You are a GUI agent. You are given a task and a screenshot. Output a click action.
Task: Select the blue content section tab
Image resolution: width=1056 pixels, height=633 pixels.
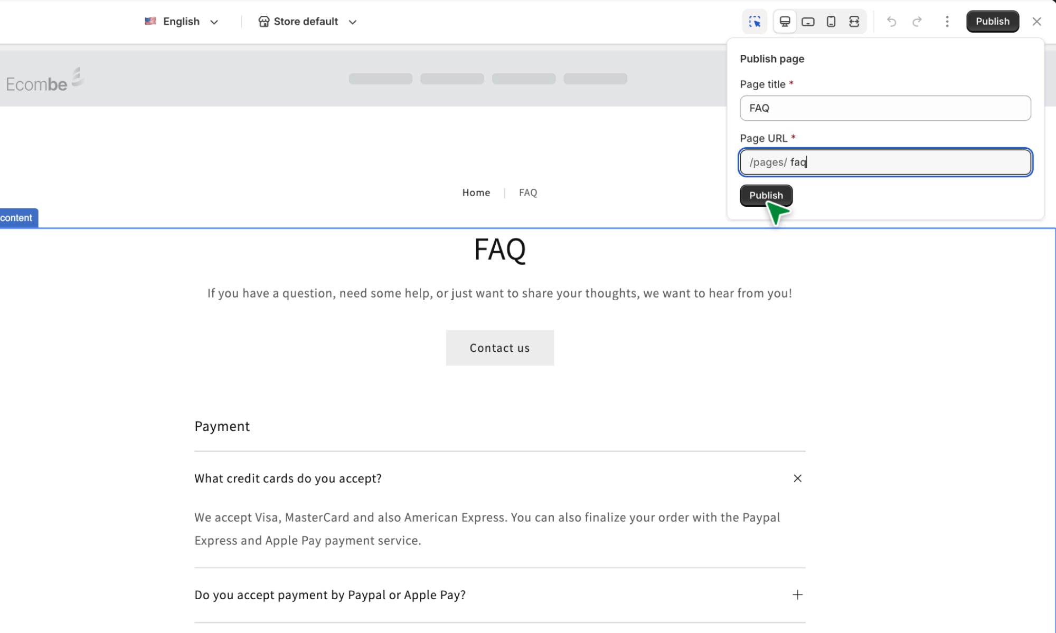click(17, 218)
